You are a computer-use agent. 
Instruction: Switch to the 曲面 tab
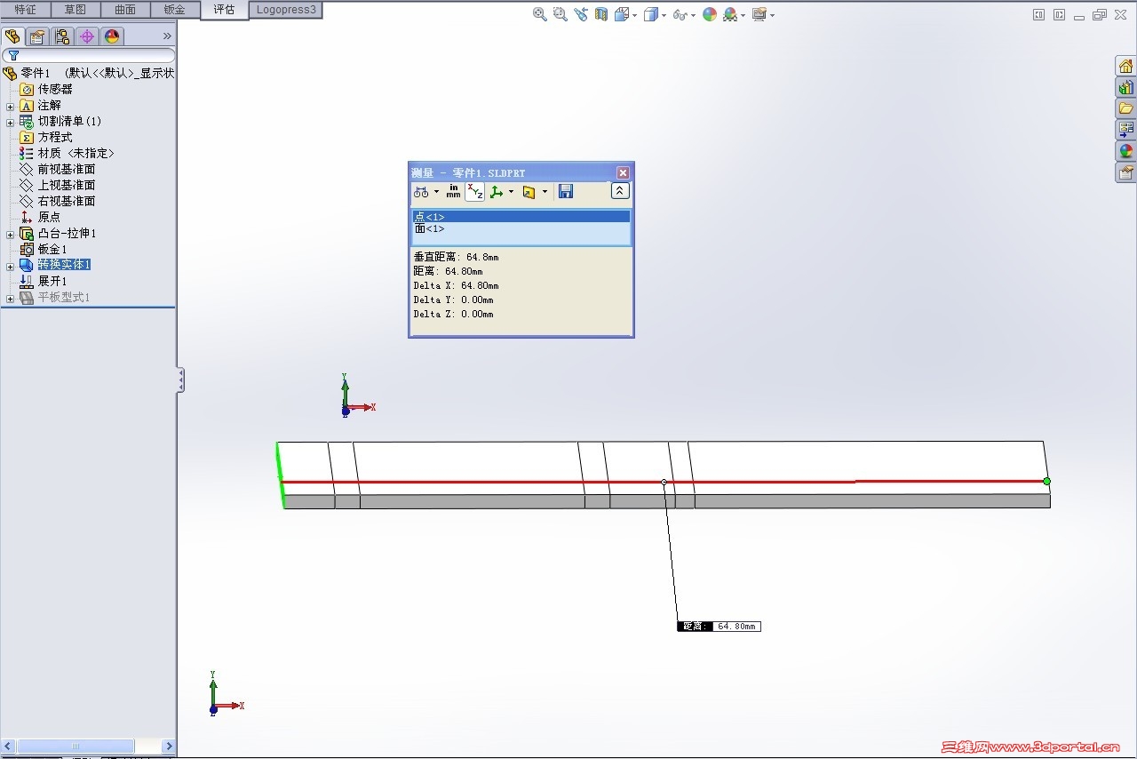[125, 10]
